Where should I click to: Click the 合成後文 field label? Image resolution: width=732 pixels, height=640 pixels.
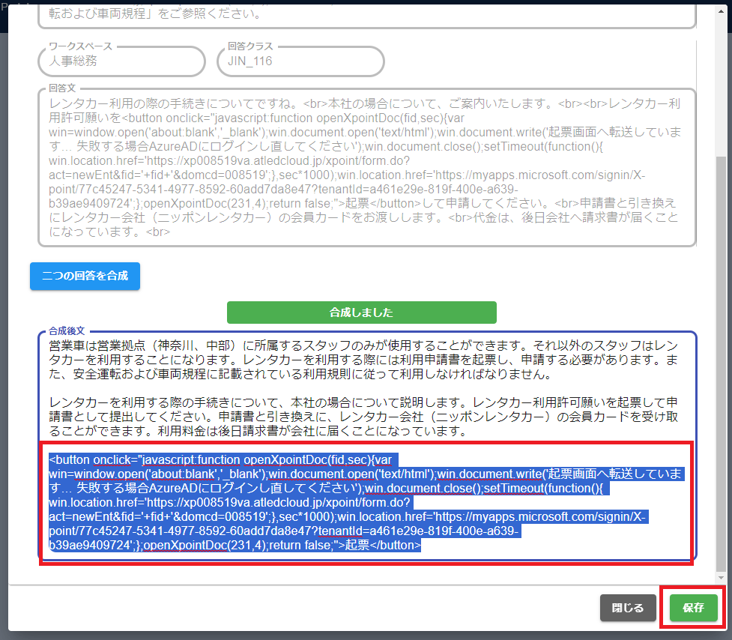(67, 330)
